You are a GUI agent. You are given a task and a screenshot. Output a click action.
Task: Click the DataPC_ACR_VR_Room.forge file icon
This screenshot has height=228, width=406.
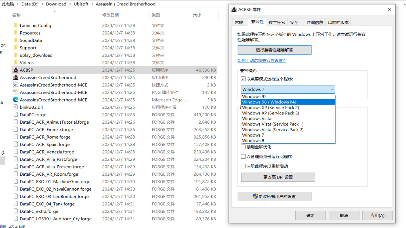pos(15,174)
